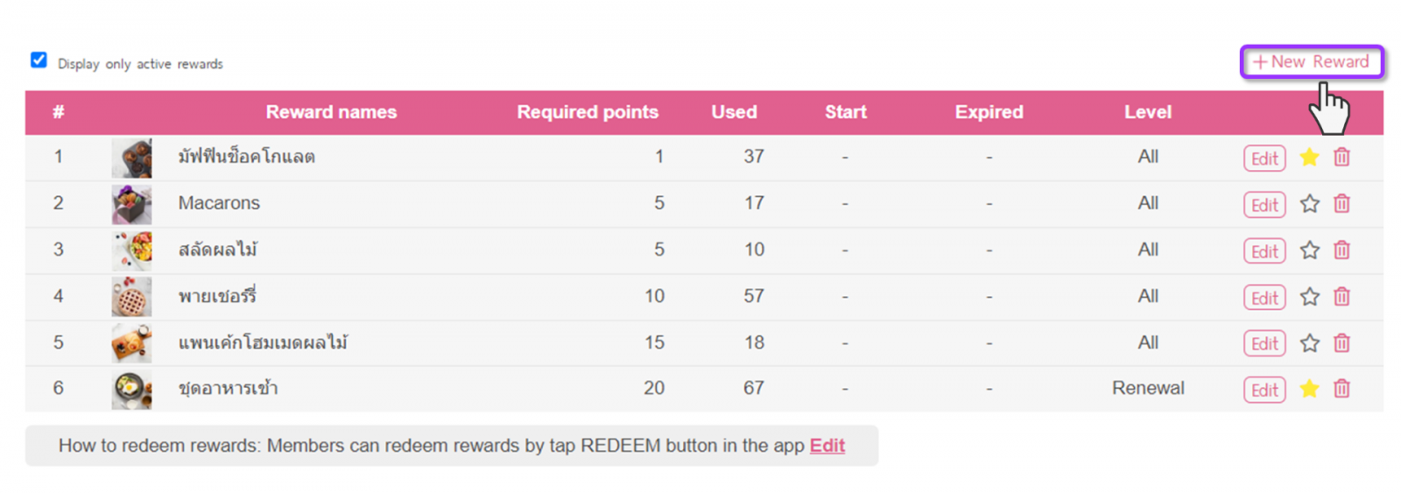Edit the Macarons reward

(1264, 205)
